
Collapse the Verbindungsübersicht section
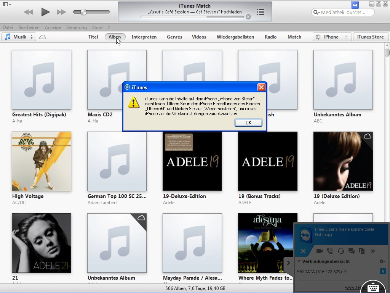pyautogui.click(x=299, y=261)
